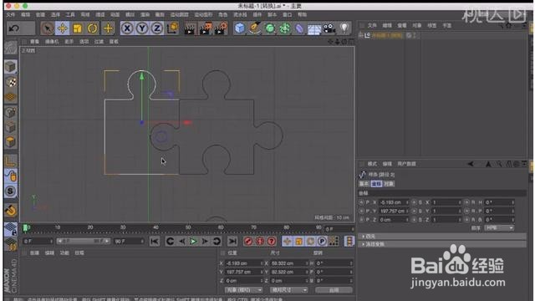This screenshot has height=301, width=535.
Task: Toggle Autokeying red button
Action: coord(260,242)
